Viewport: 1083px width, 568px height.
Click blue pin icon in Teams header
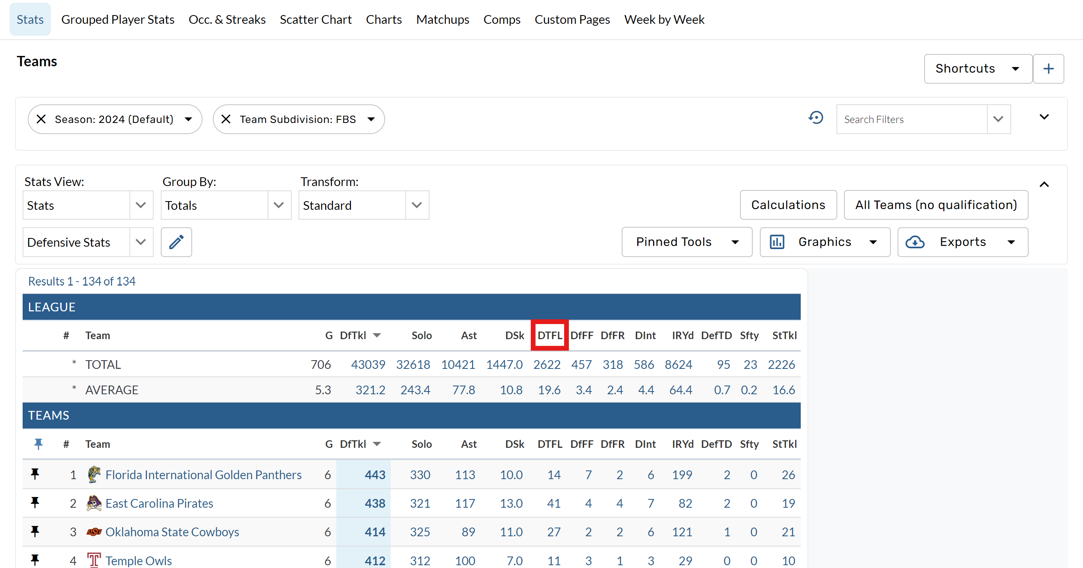[x=38, y=444]
